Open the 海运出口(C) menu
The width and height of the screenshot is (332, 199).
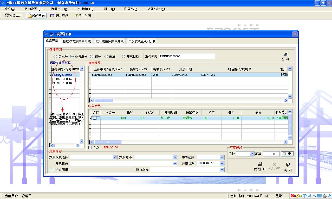(x=60, y=9)
